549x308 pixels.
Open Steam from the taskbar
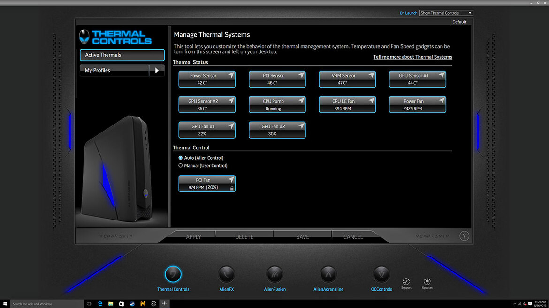(132, 304)
